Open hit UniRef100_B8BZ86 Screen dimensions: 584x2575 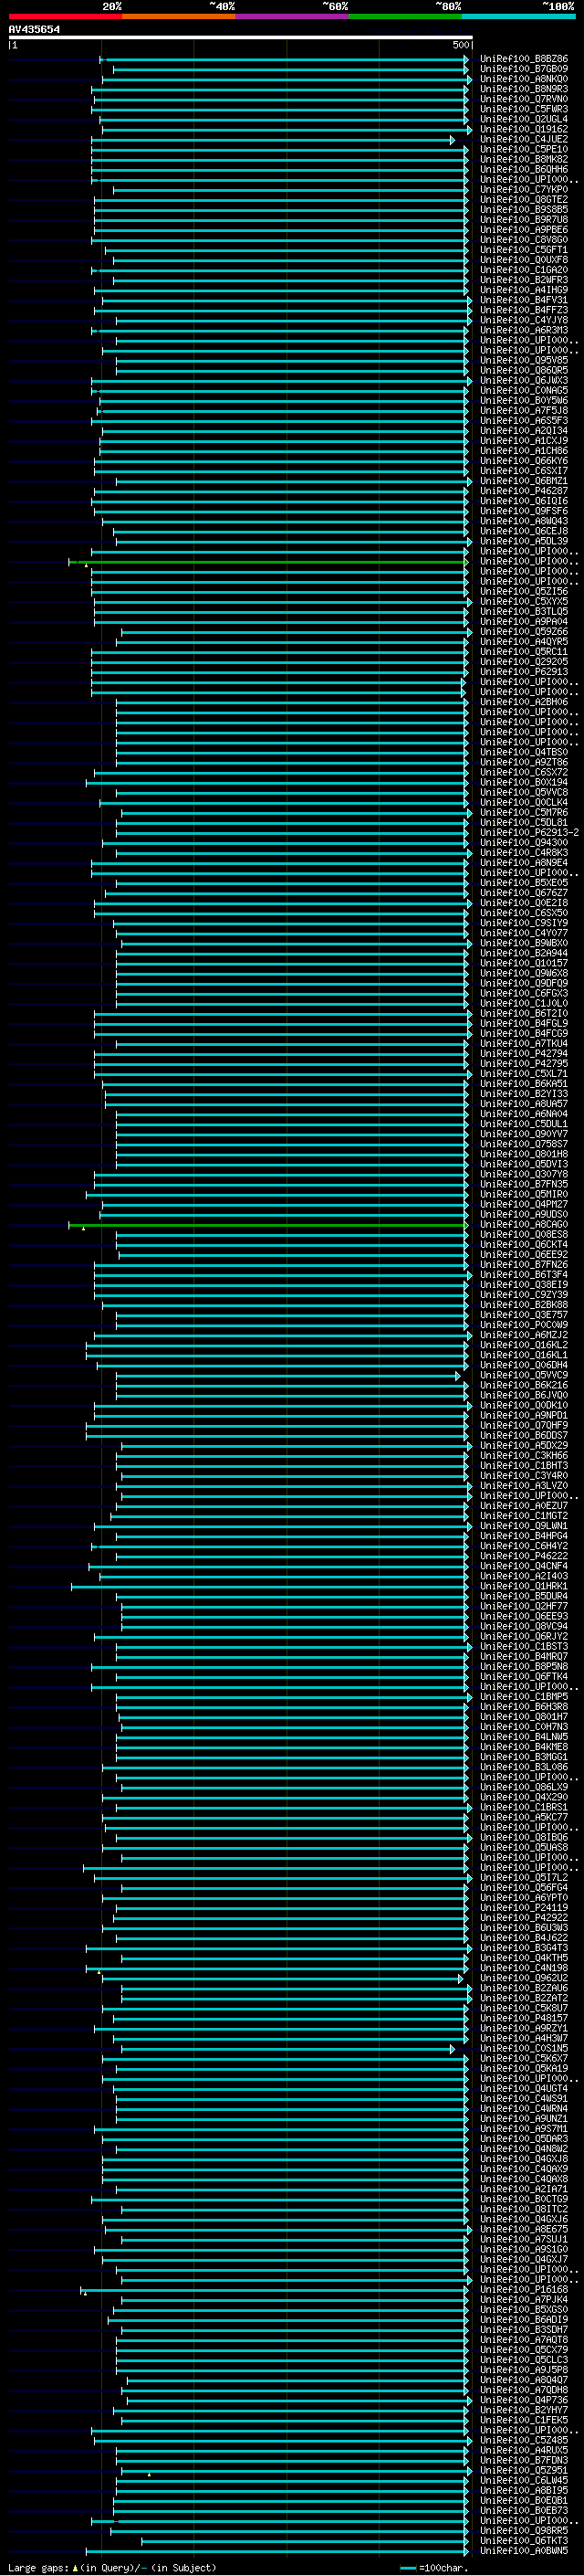[x=524, y=59]
